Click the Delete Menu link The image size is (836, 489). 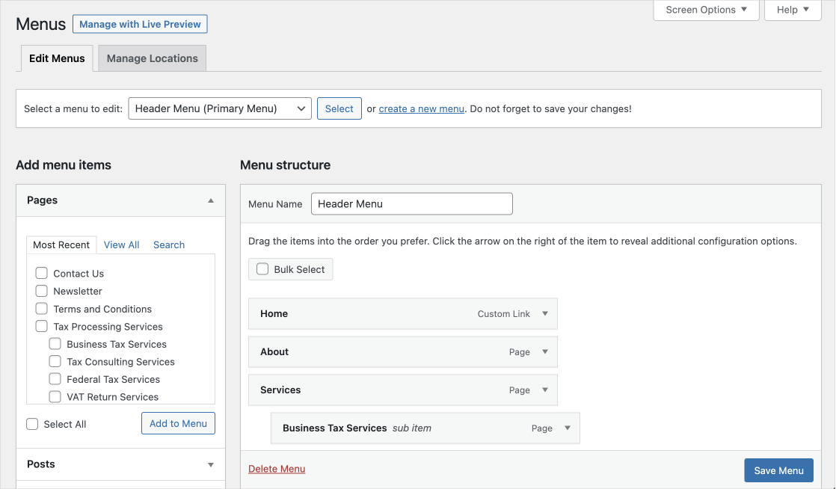pyautogui.click(x=277, y=469)
